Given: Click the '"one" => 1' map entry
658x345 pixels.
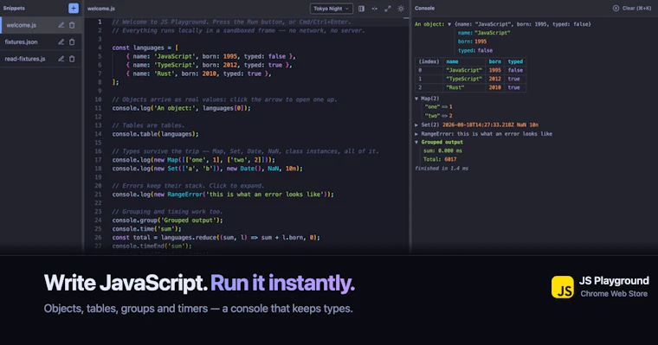Looking at the screenshot, I should pyautogui.click(x=439, y=107).
